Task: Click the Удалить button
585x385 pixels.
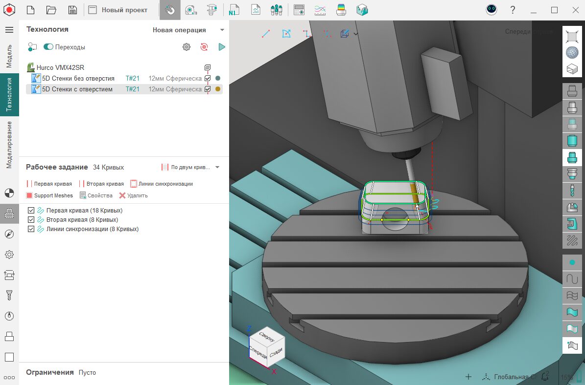Action: click(133, 195)
